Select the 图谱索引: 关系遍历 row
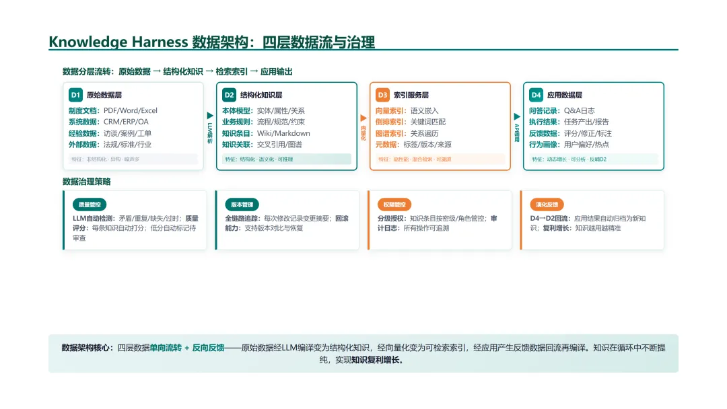 [407, 133]
